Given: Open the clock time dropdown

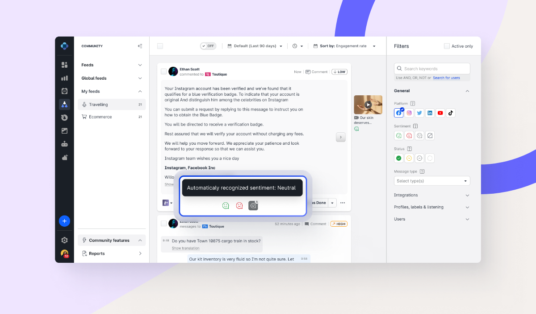Looking at the screenshot, I should click(x=298, y=46).
